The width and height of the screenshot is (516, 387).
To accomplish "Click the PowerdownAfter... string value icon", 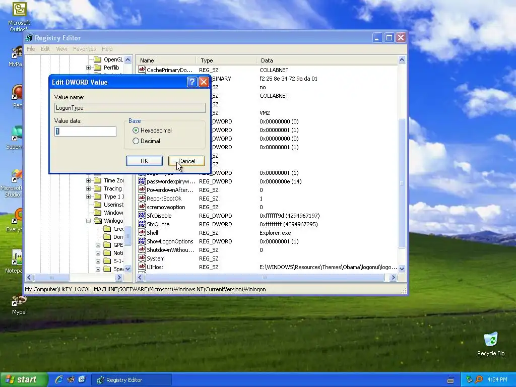I will click(142, 189).
